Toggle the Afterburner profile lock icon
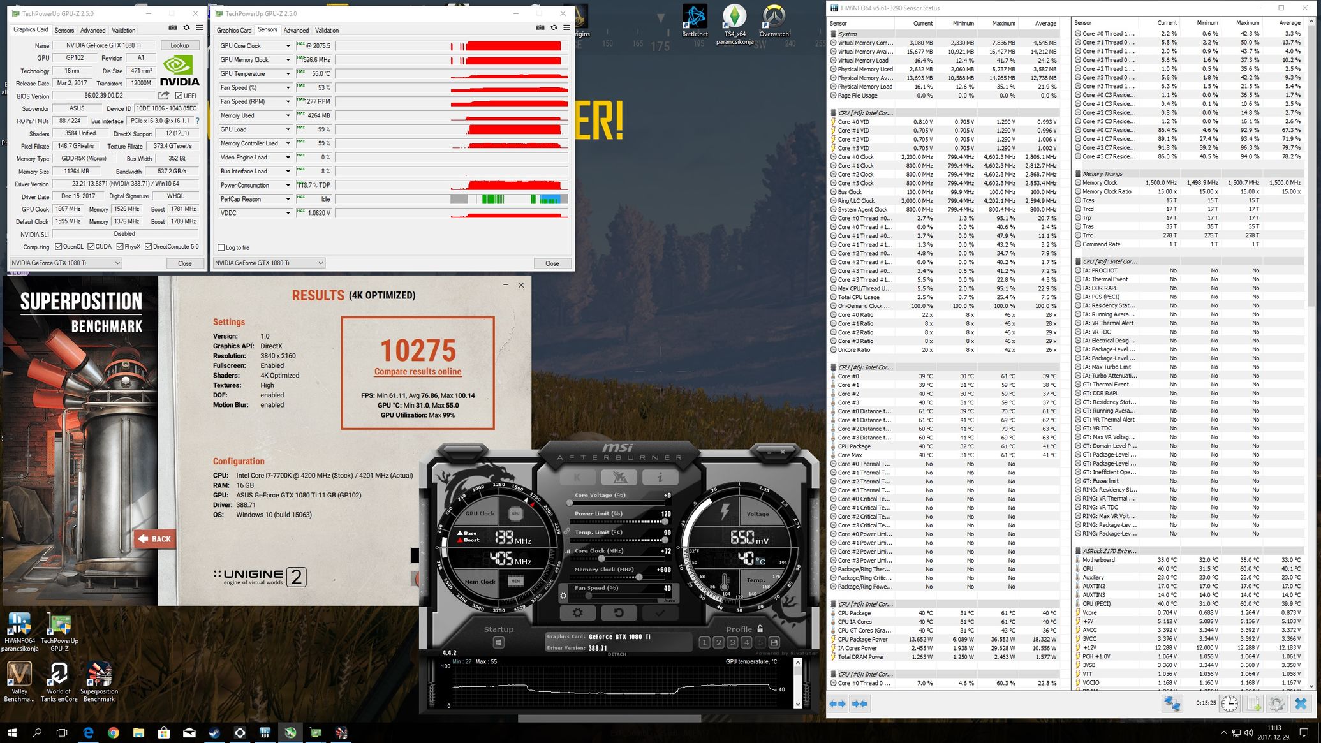This screenshot has height=743, width=1321. pos(760,629)
